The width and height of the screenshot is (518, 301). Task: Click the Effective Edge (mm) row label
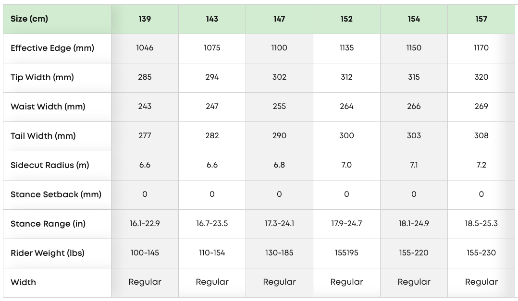(52, 48)
